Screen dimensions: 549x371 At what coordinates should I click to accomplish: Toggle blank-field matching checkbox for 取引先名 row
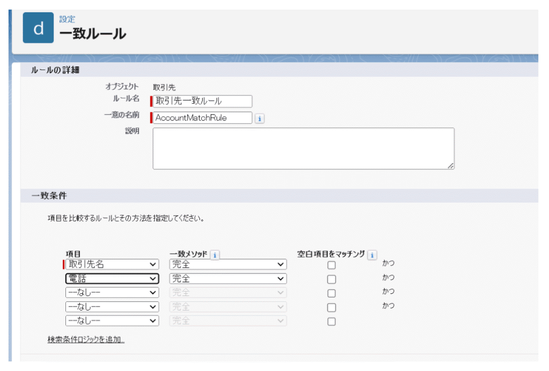(331, 265)
